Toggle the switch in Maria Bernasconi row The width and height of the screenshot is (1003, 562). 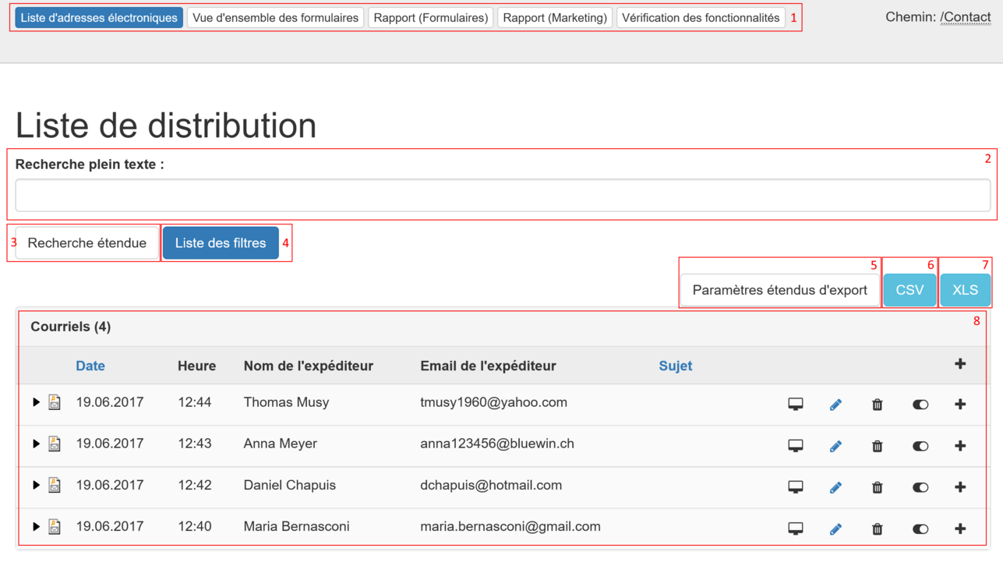[x=920, y=528]
